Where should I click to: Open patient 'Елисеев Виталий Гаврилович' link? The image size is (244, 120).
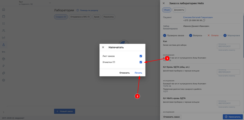tap(198, 18)
